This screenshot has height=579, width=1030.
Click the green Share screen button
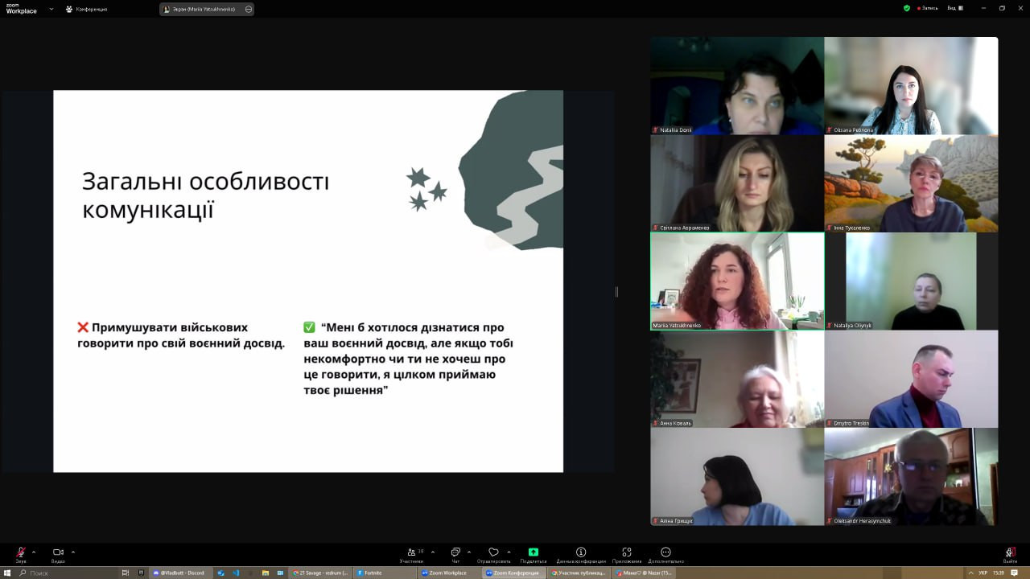click(x=533, y=553)
